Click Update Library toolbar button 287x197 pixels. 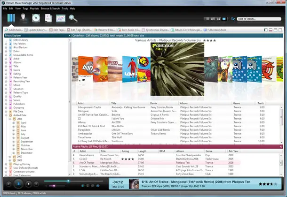click(35, 30)
